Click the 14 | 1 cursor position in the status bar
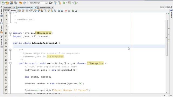 165,96
